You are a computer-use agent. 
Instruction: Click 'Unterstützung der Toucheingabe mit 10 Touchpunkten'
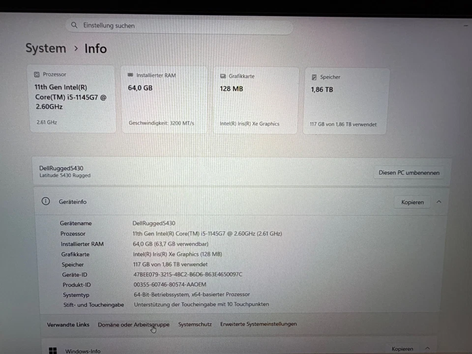202,304
